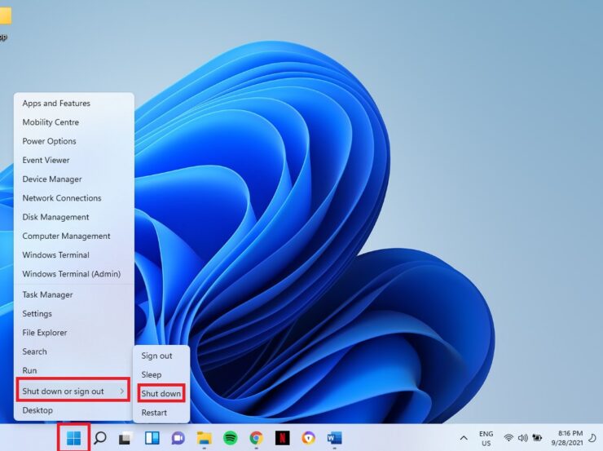The image size is (603, 451).
Task: Click Task Manager in the context menu
Action: (x=47, y=295)
